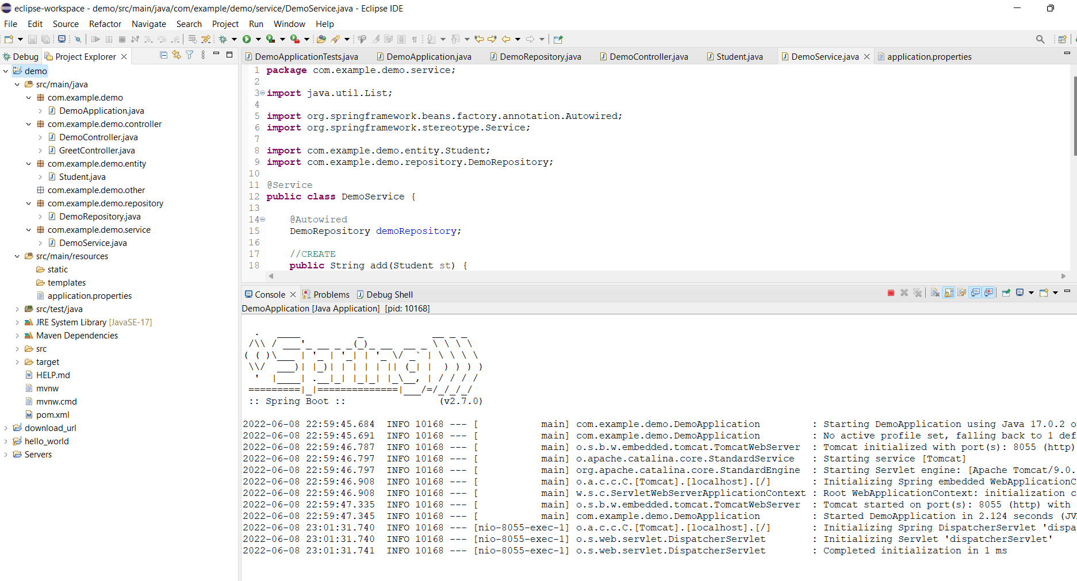
Task: Terminate the running console process
Action: [891, 293]
